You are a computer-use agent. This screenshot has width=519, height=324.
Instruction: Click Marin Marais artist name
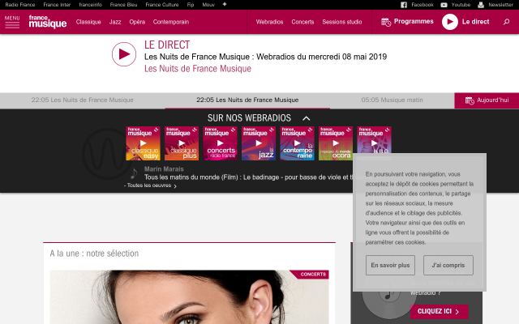164,169
